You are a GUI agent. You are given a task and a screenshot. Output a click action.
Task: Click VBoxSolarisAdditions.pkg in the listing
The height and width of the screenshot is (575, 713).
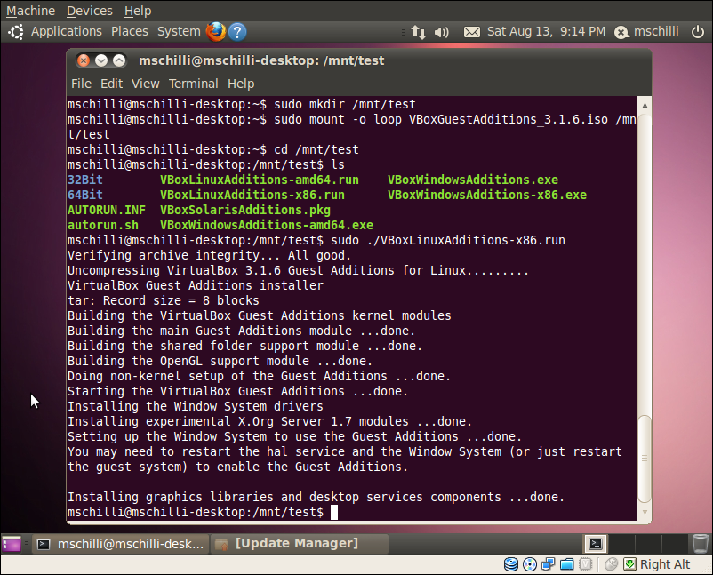245,210
